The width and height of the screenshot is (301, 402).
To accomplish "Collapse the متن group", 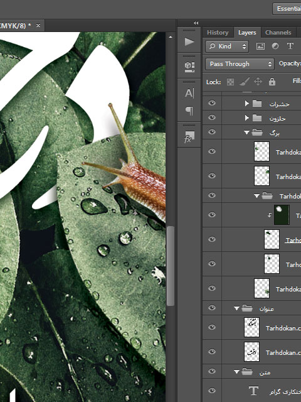I will pyautogui.click(x=236, y=372).
